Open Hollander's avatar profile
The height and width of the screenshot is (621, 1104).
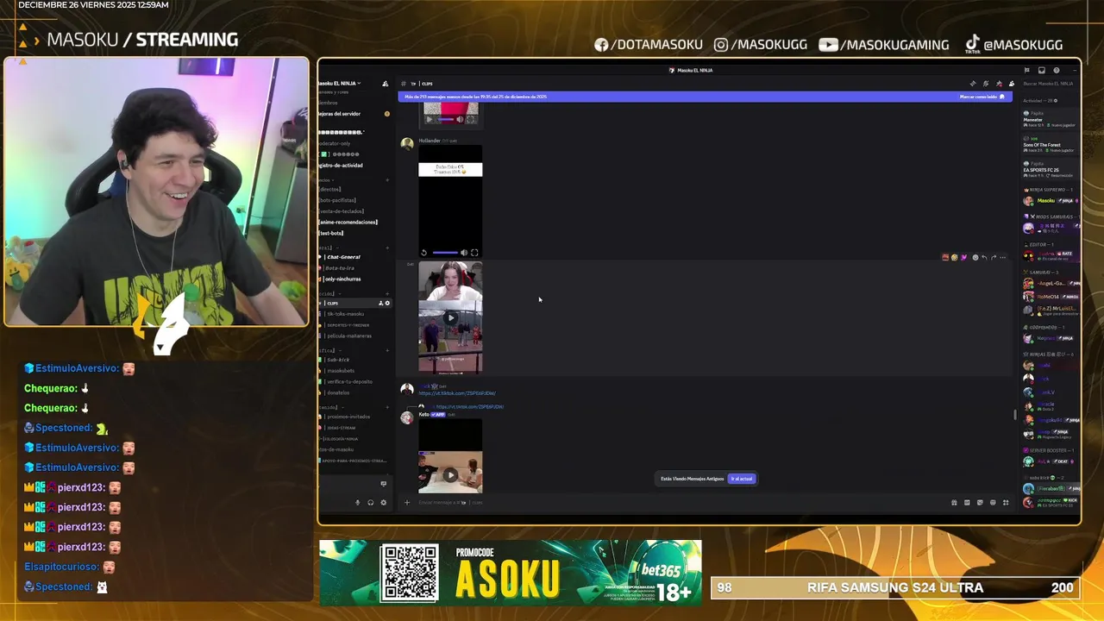(x=407, y=144)
